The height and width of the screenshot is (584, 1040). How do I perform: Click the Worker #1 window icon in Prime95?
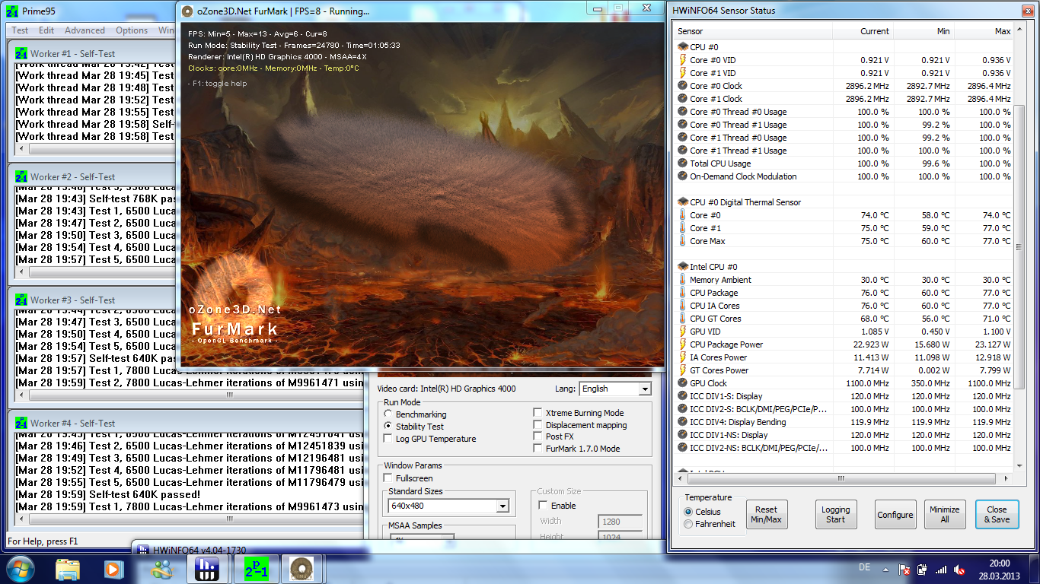tap(21, 53)
